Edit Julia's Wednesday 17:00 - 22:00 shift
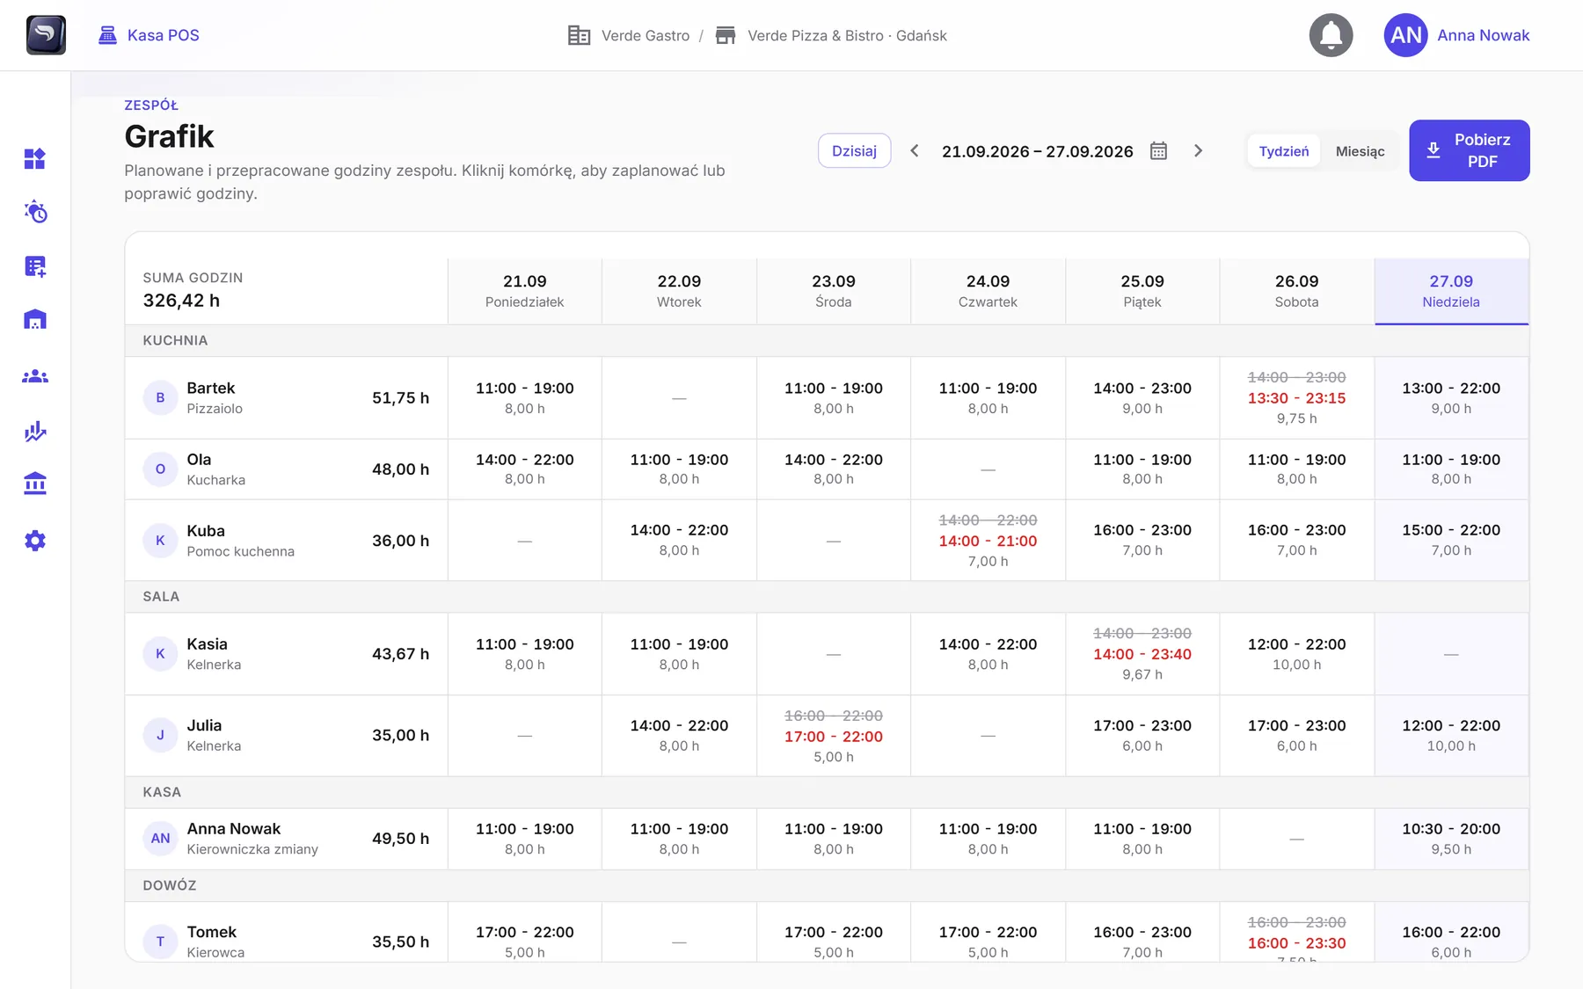The width and height of the screenshot is (1583, 989). 833,736
